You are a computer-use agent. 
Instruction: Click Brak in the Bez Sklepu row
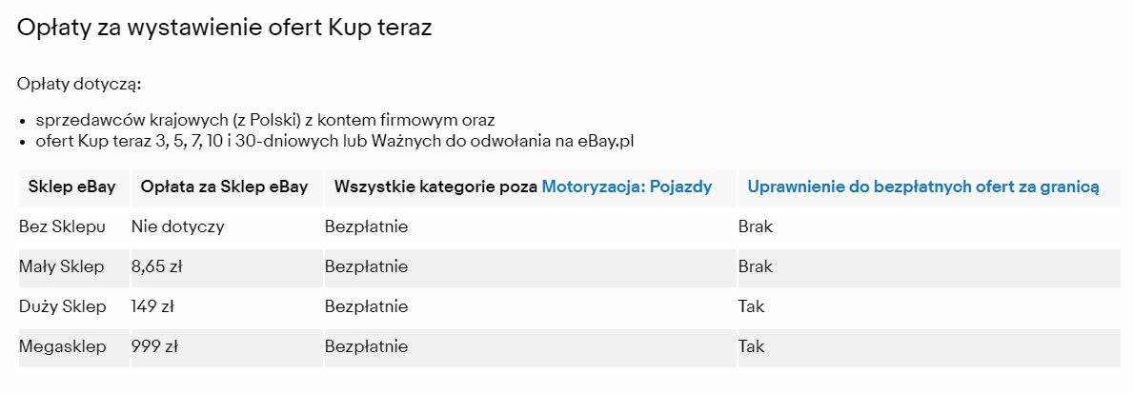coord(755,227)
